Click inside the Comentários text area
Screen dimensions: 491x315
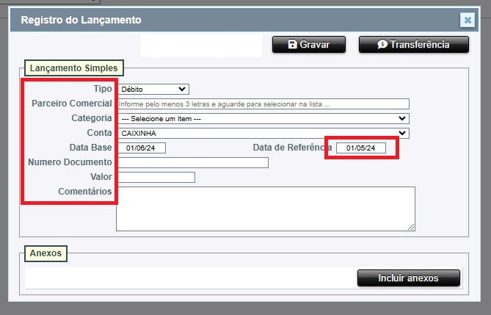coord(265,209)
